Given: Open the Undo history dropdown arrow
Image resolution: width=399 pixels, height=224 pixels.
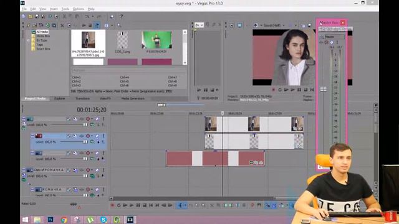Looking at the screenshot, I should point(93,17).
